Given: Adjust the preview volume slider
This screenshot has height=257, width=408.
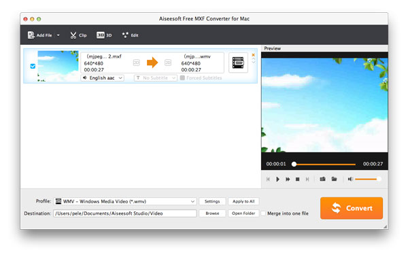Looking at the screenshot, I should tap(367, 179).
